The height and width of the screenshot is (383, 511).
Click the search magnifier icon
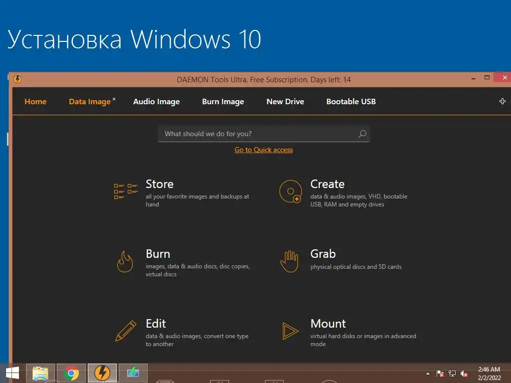coord(362,134)
